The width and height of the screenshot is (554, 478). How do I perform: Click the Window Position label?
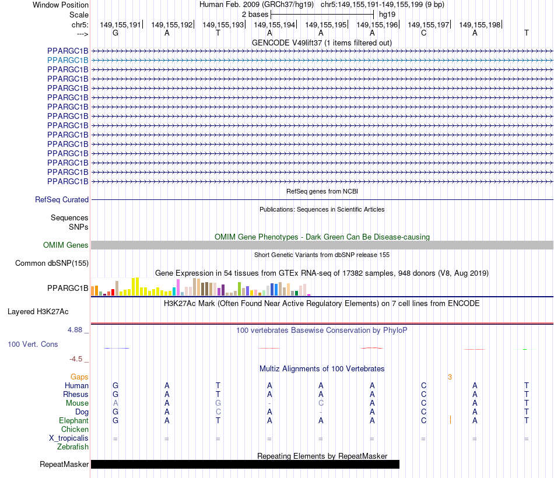click(x=61, y=5)
